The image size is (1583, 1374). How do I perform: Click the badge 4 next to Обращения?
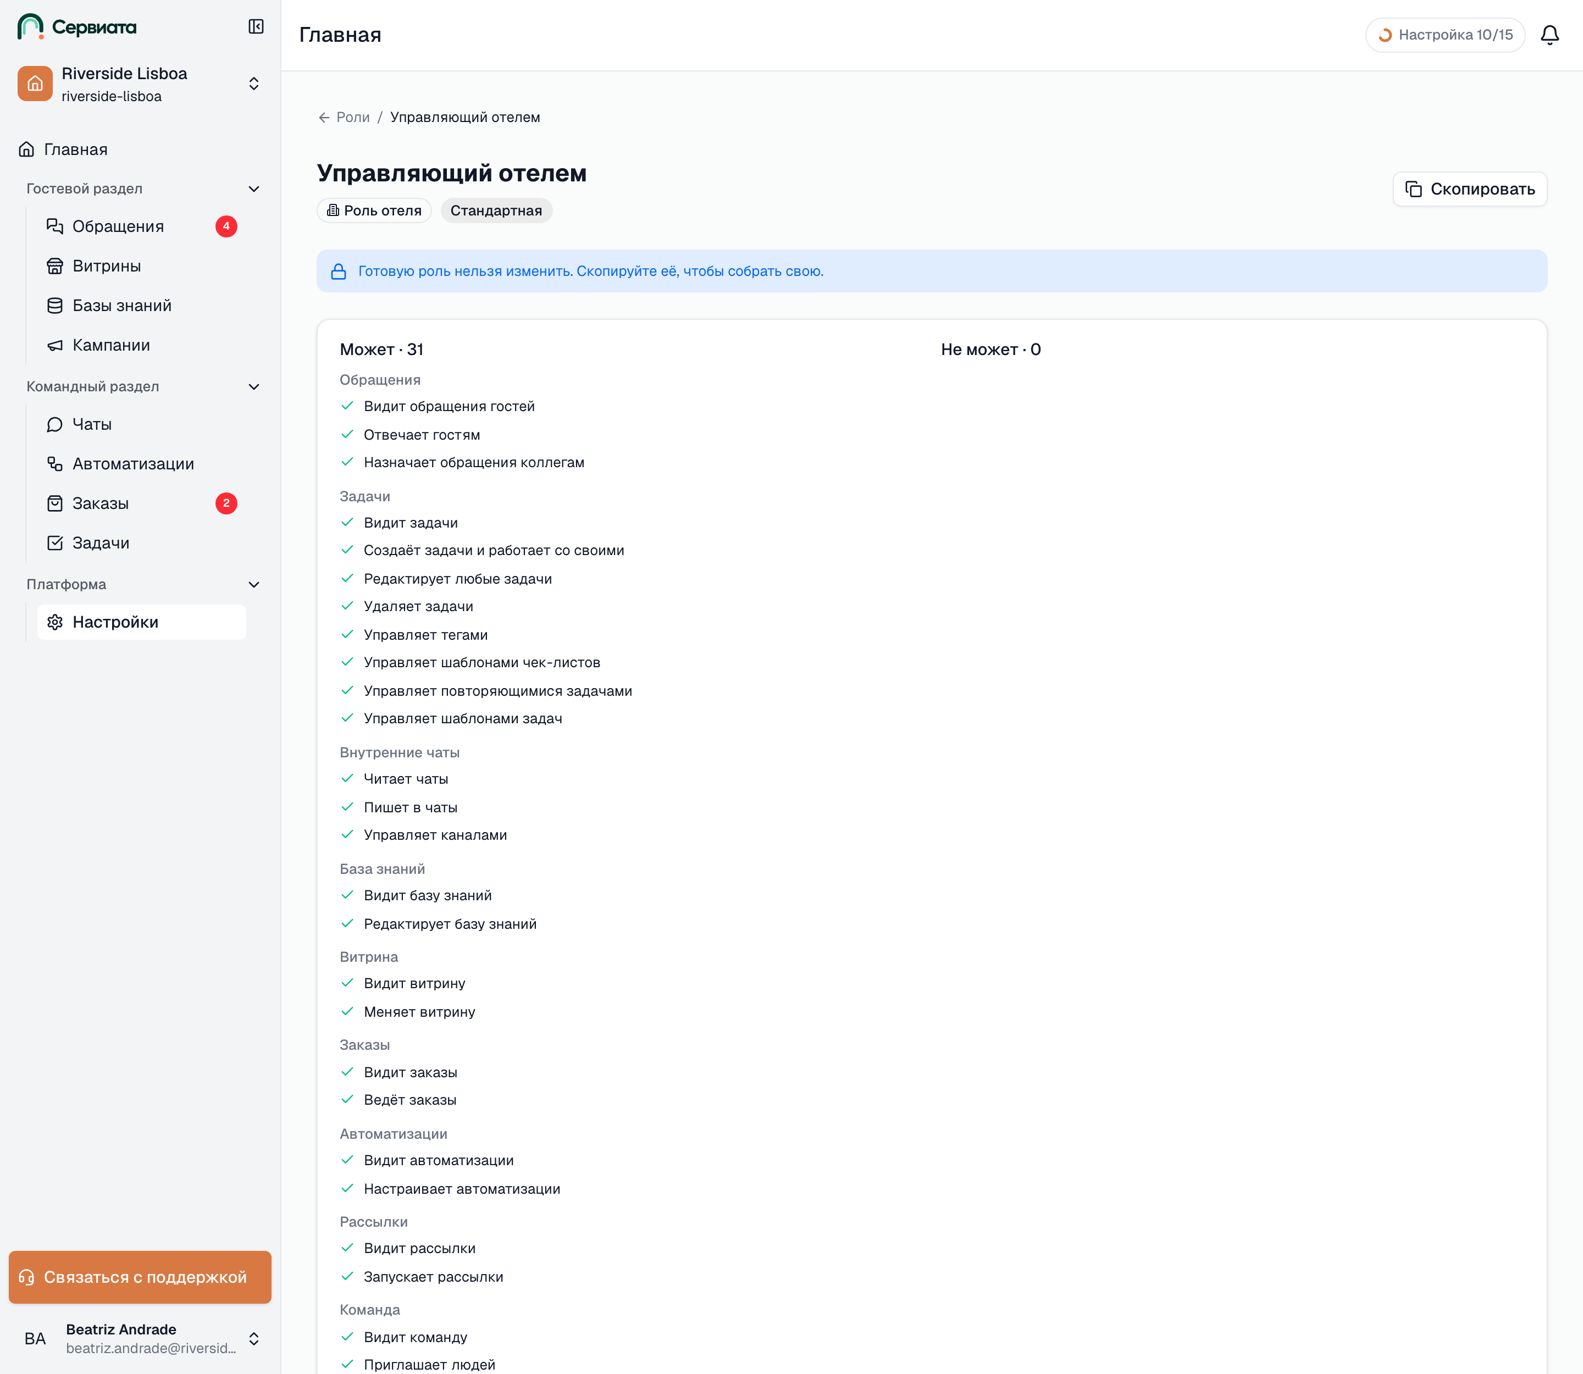[x=226, y=226]
